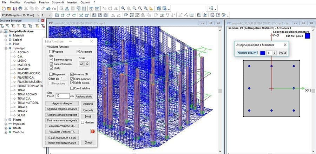The width and height of the screenshot is (316, 154).
Task: Expand the Materiali tree node
Action: tap(6, 35)
